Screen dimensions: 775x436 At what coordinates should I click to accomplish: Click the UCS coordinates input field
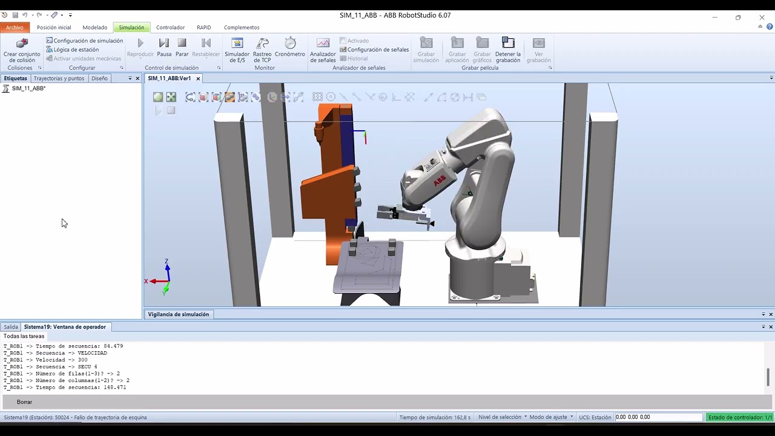pyautogui.click(x=659, y=417)
